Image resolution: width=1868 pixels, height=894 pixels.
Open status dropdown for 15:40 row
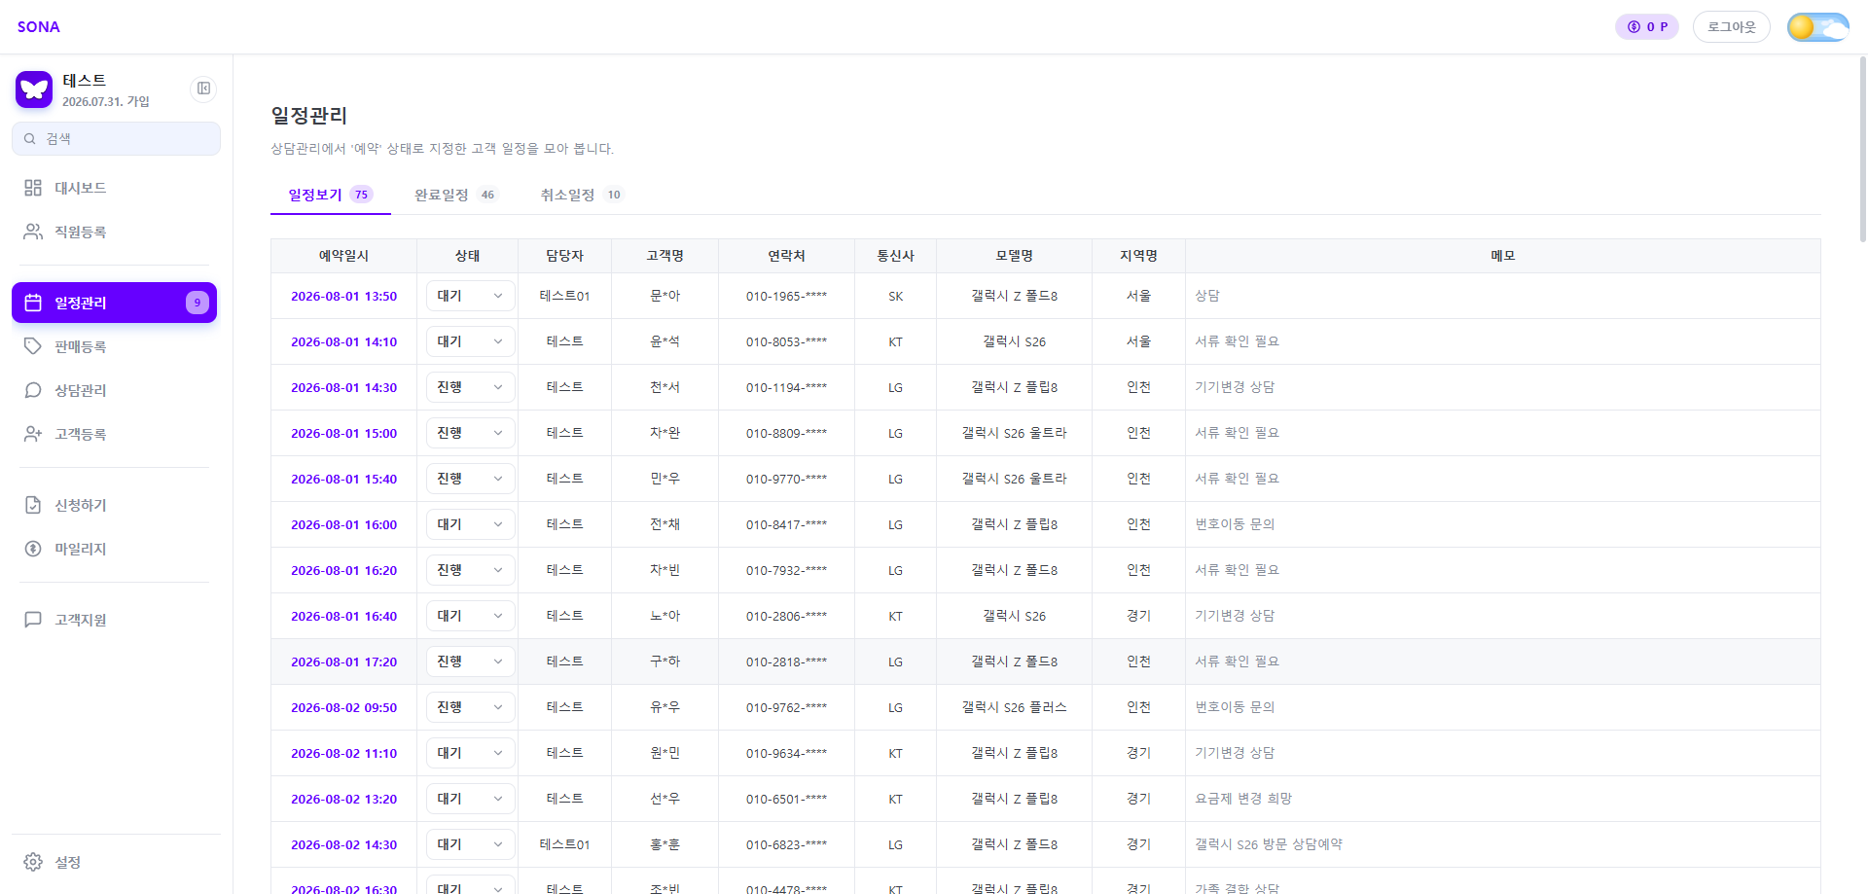tap(471, 479)
